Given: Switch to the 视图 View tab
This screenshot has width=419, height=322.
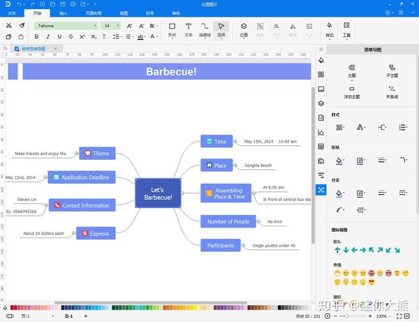Looking at the screenshot, I should click(124, 13).
